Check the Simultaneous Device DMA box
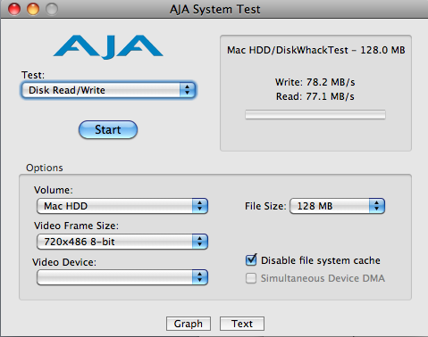The height and width of the screenshot is (337, 428). pos(251,278)
